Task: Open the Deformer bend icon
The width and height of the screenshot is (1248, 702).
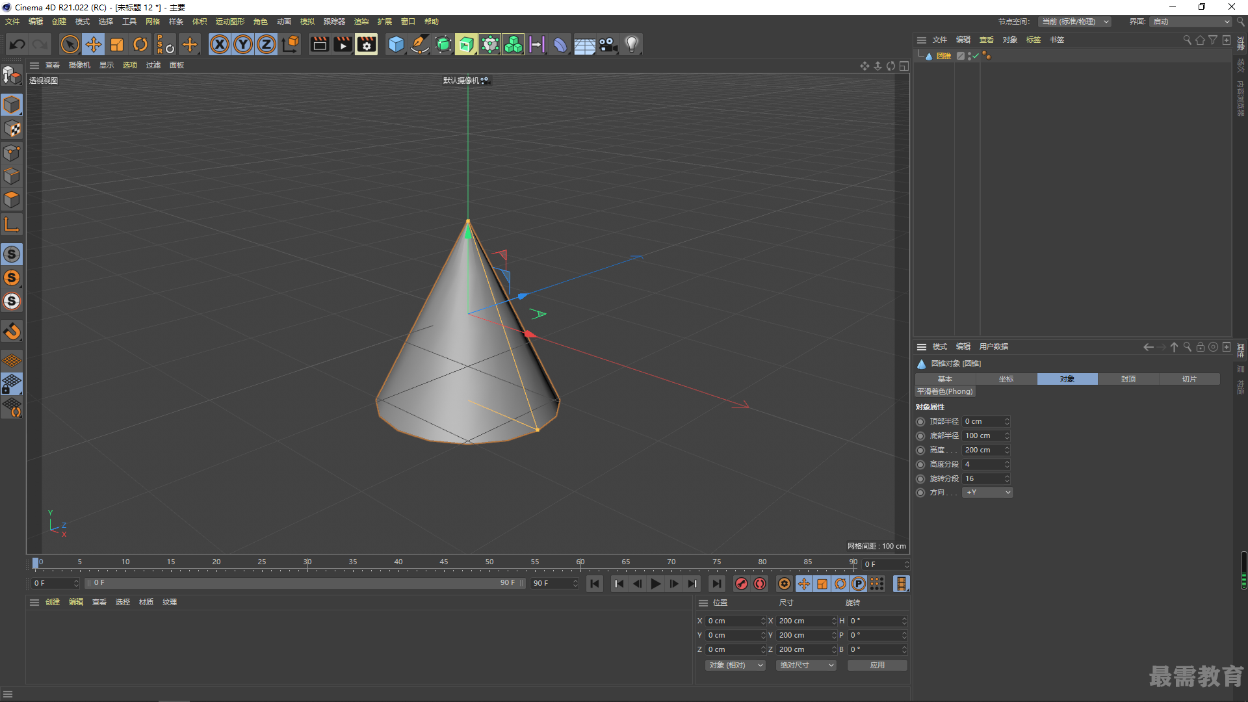Action: tap(560, 44)
